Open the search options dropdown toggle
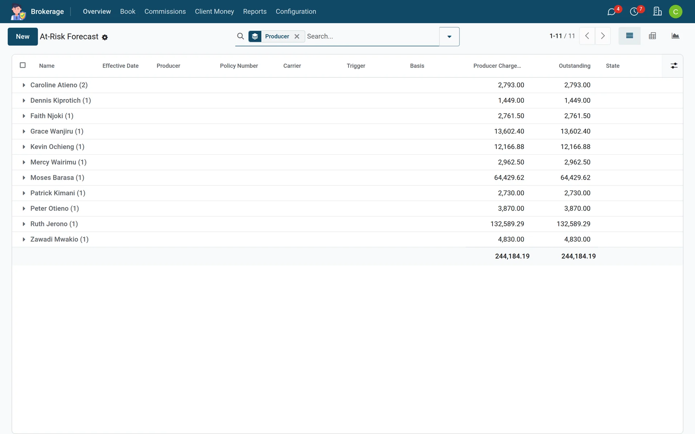The height and width of the screenshot is (434, 695). 449,37
